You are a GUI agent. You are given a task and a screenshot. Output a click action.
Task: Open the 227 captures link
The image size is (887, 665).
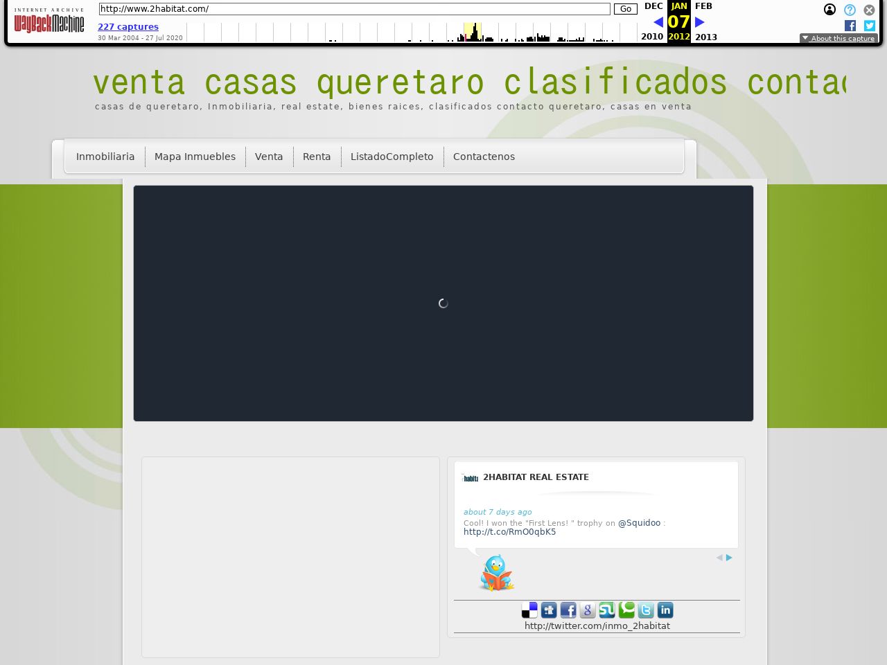pos(128,27)
